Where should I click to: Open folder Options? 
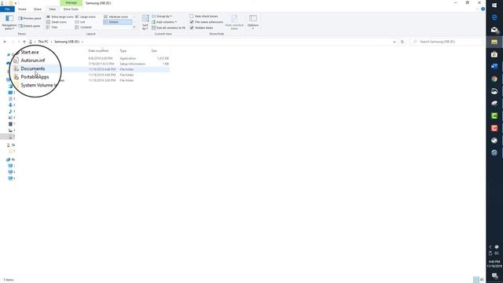point(253,23)
